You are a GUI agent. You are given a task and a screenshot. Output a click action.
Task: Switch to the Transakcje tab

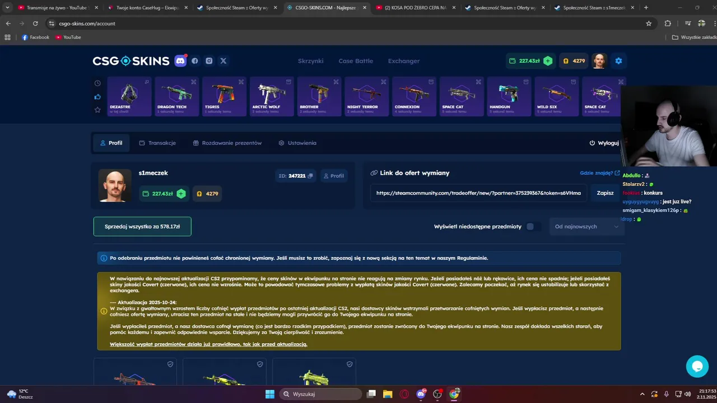click(x=157, y=143)
